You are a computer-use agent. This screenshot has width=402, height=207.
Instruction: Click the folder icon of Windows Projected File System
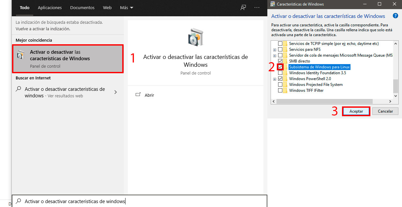tap(285, 85)
